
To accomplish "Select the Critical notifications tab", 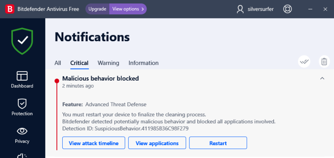I will pyautogui.click(x=79, y=63).
